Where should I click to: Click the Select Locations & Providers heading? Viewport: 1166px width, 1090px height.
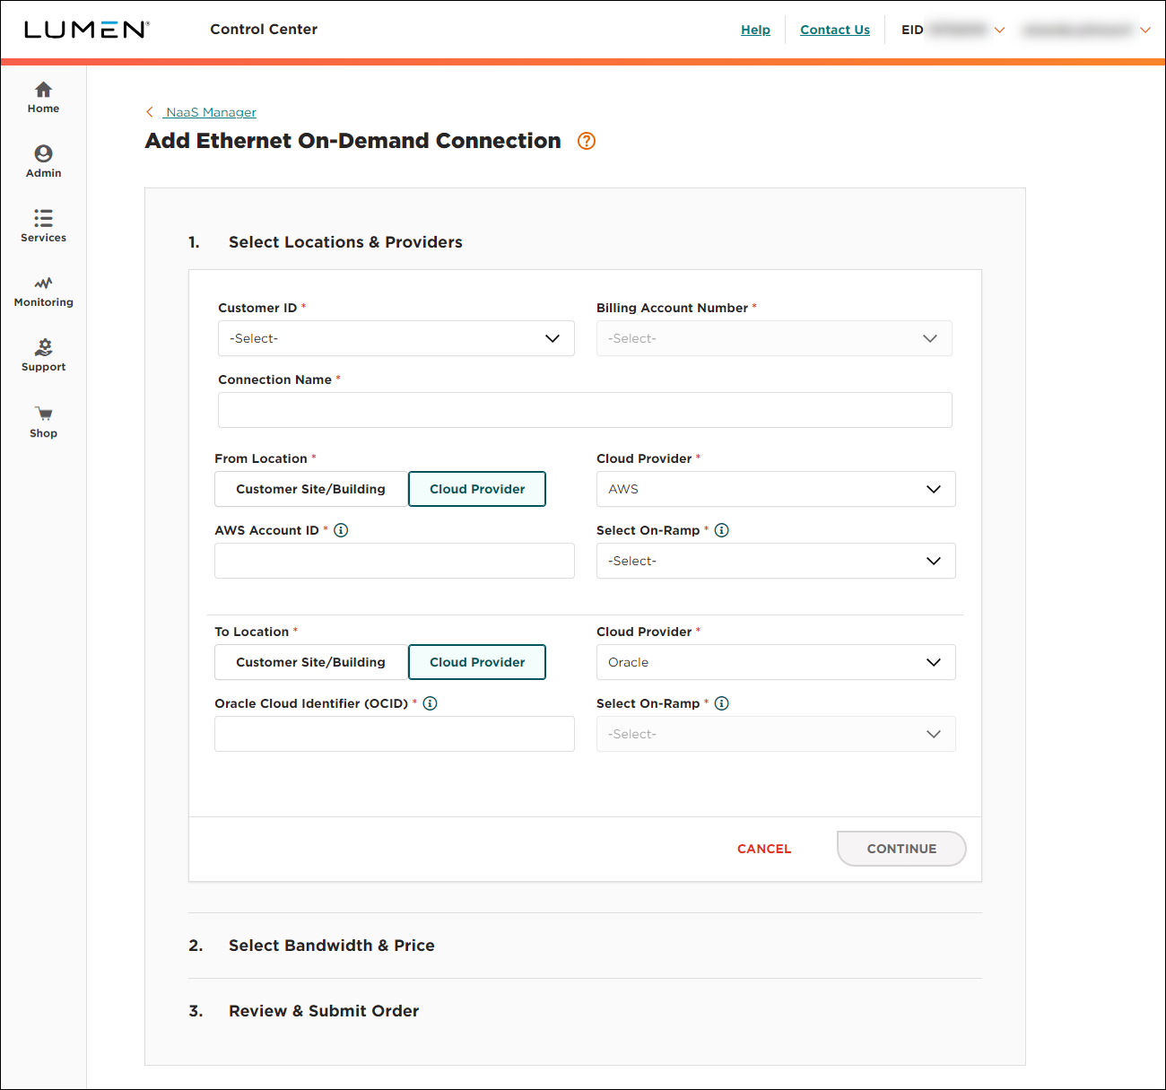coord(345,242)
